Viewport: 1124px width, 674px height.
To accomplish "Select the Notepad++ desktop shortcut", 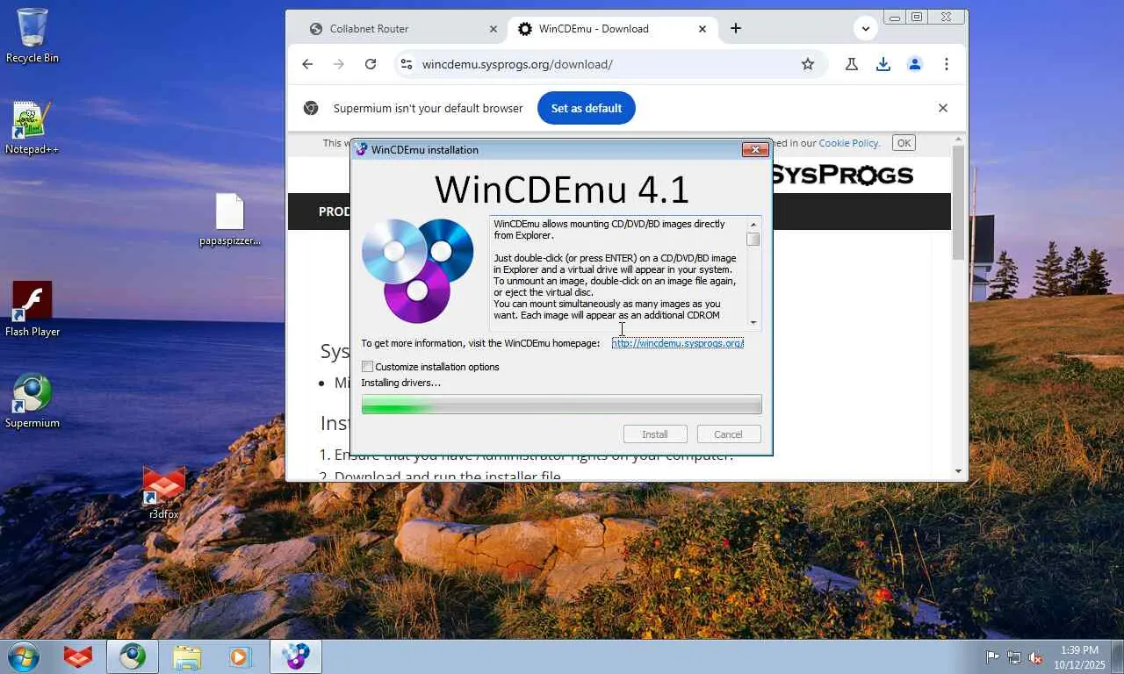I will click(x=32, y=128).
